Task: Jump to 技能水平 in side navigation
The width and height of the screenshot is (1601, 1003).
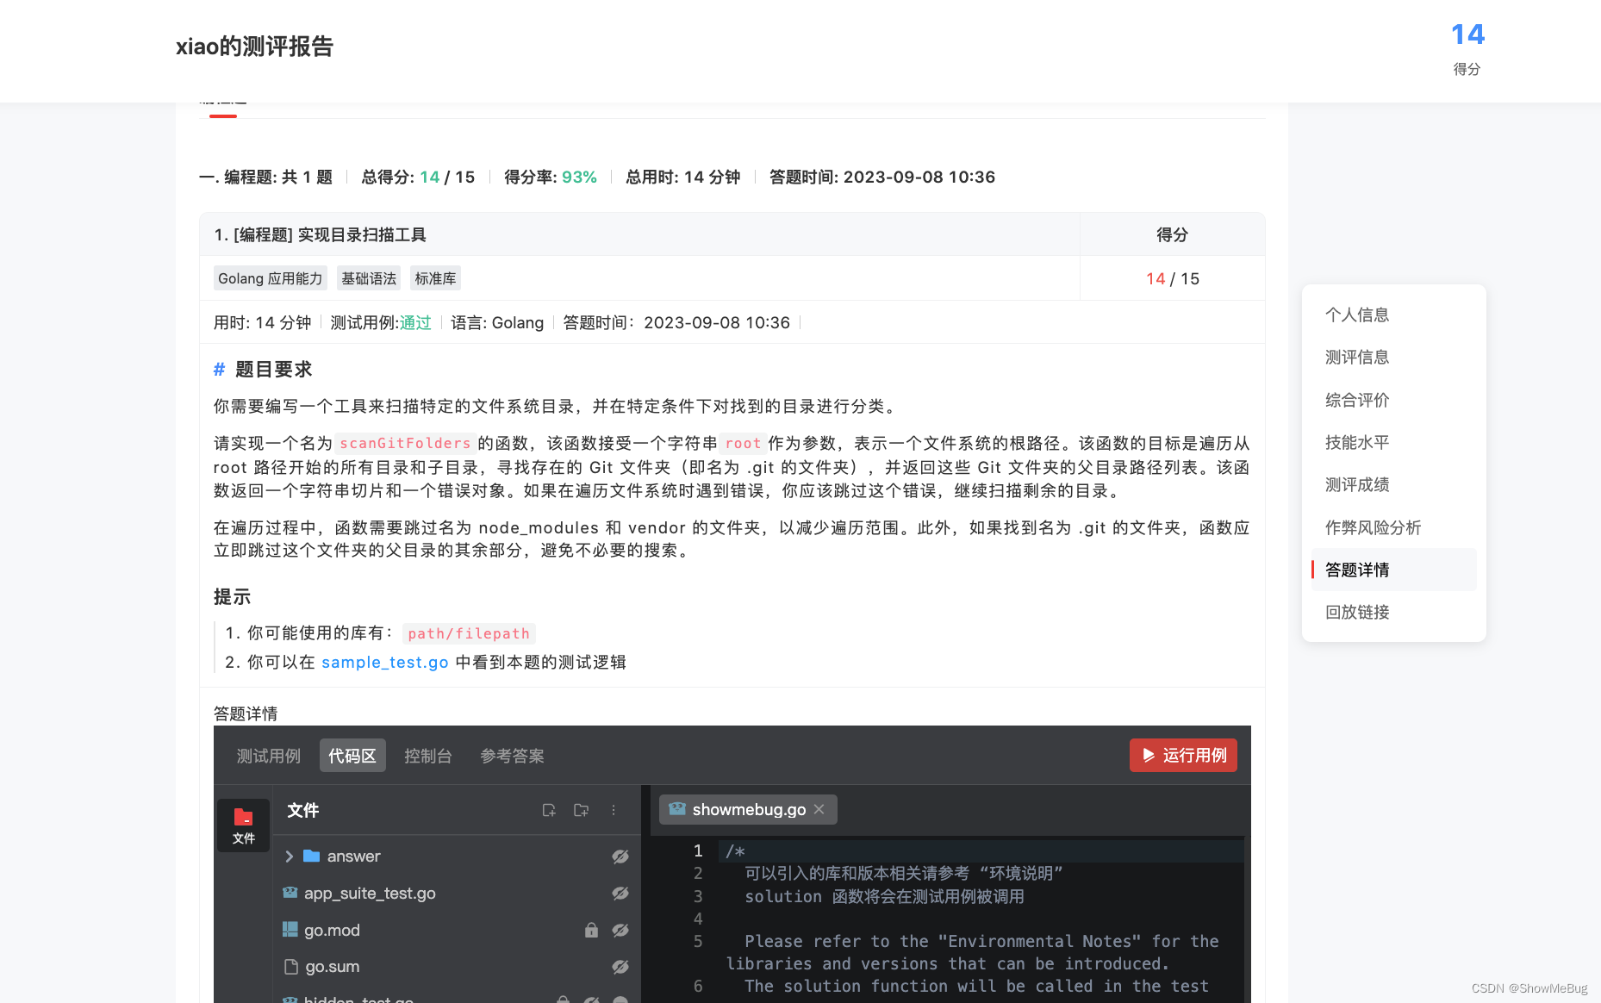Action: [x=1357, y=442]
